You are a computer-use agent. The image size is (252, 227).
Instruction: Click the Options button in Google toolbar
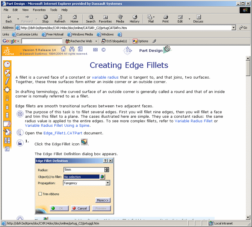140,41
